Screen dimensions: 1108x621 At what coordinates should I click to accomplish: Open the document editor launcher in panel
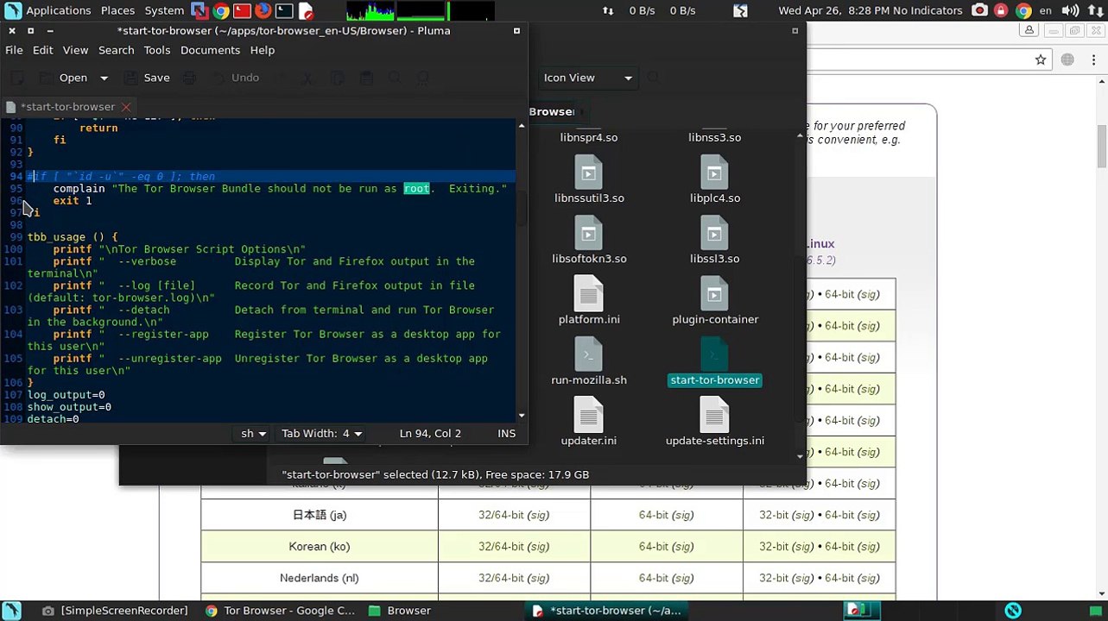tap(305, 10)
